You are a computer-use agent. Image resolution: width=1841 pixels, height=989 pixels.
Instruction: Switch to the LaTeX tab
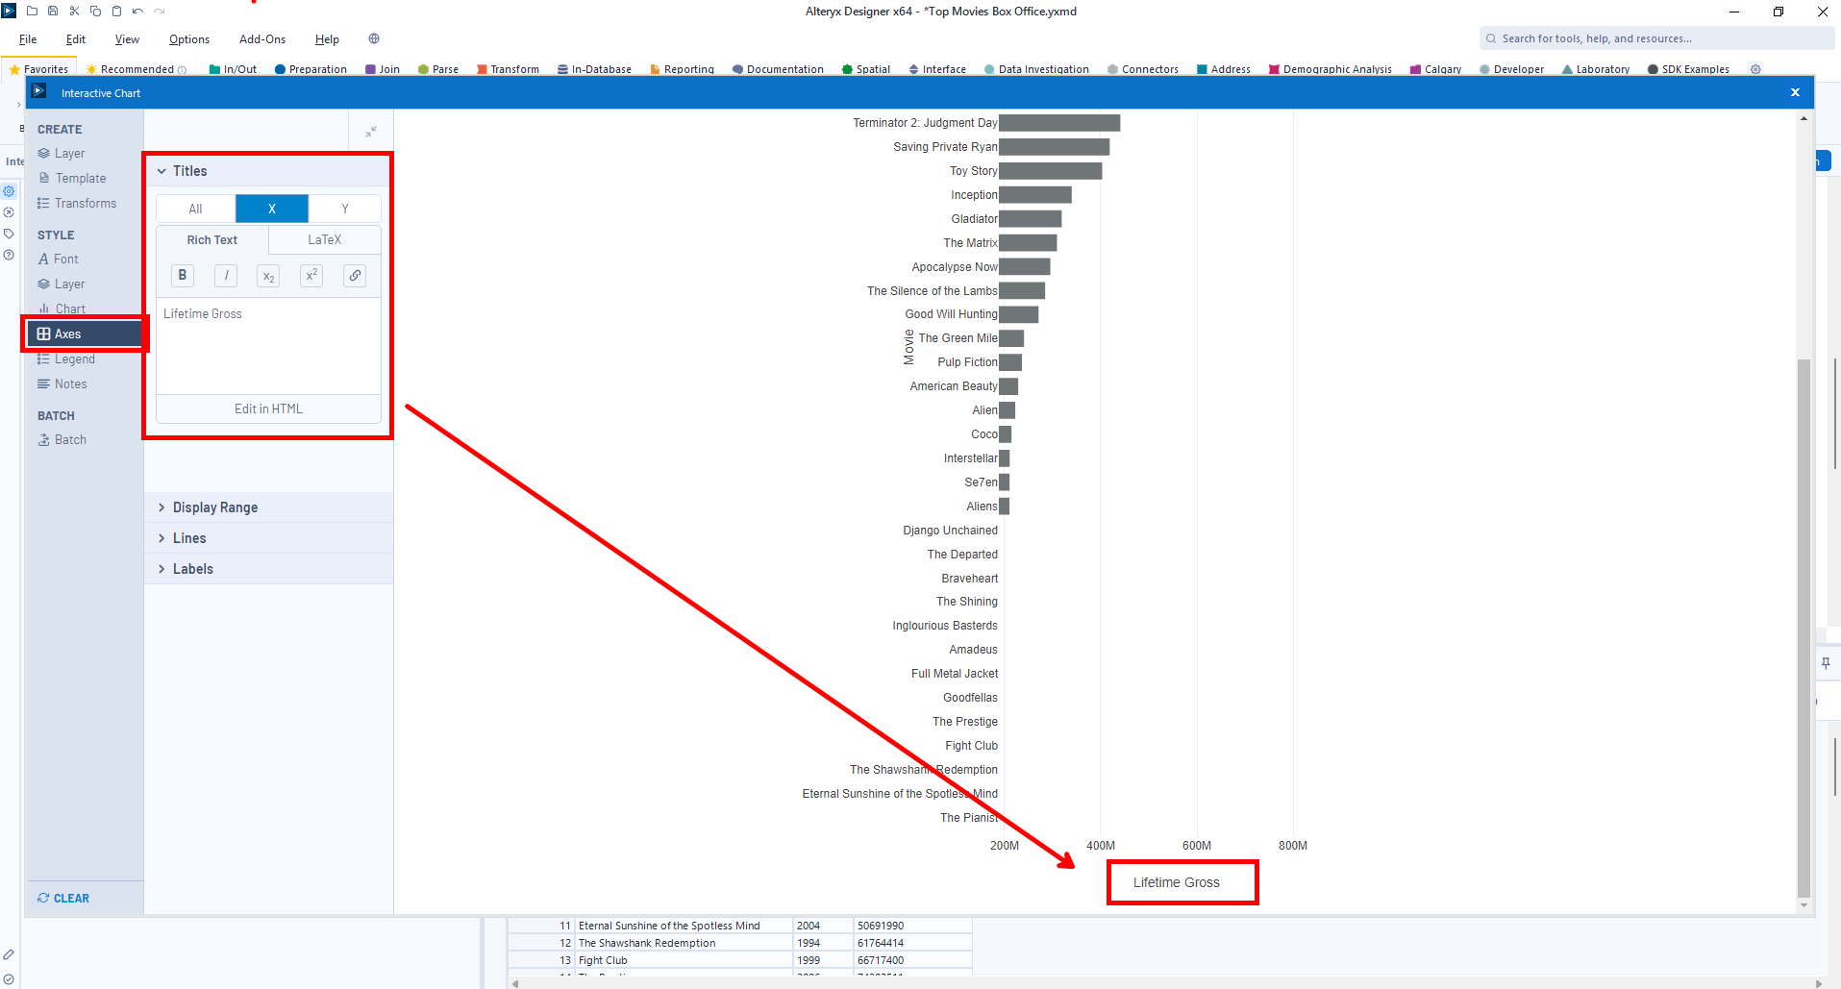[325, 240]
